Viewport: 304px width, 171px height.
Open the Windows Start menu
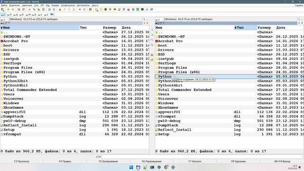click(131, 167)
